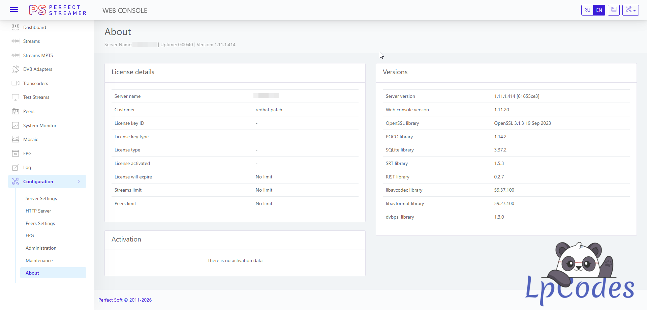Click the hamburger menu icon

[x=14, y=9]
